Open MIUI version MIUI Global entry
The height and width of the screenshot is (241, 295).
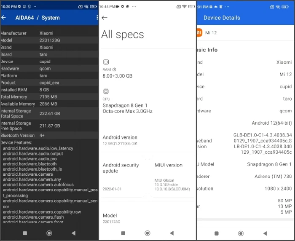pos(173,177)
